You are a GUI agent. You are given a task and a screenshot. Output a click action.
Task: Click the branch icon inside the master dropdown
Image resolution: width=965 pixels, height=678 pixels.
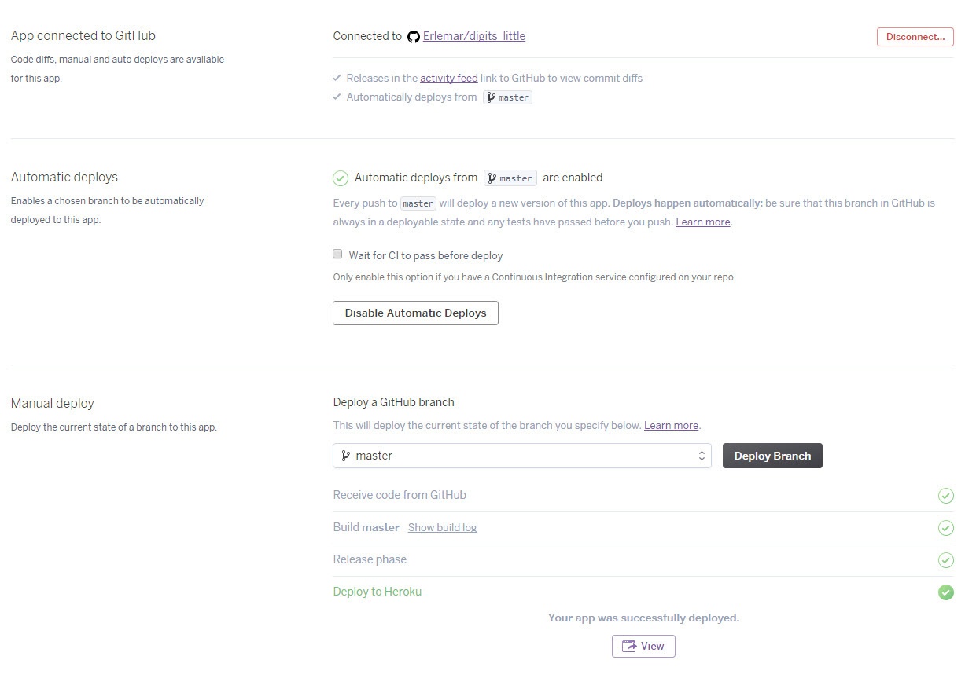pos(345,456)
